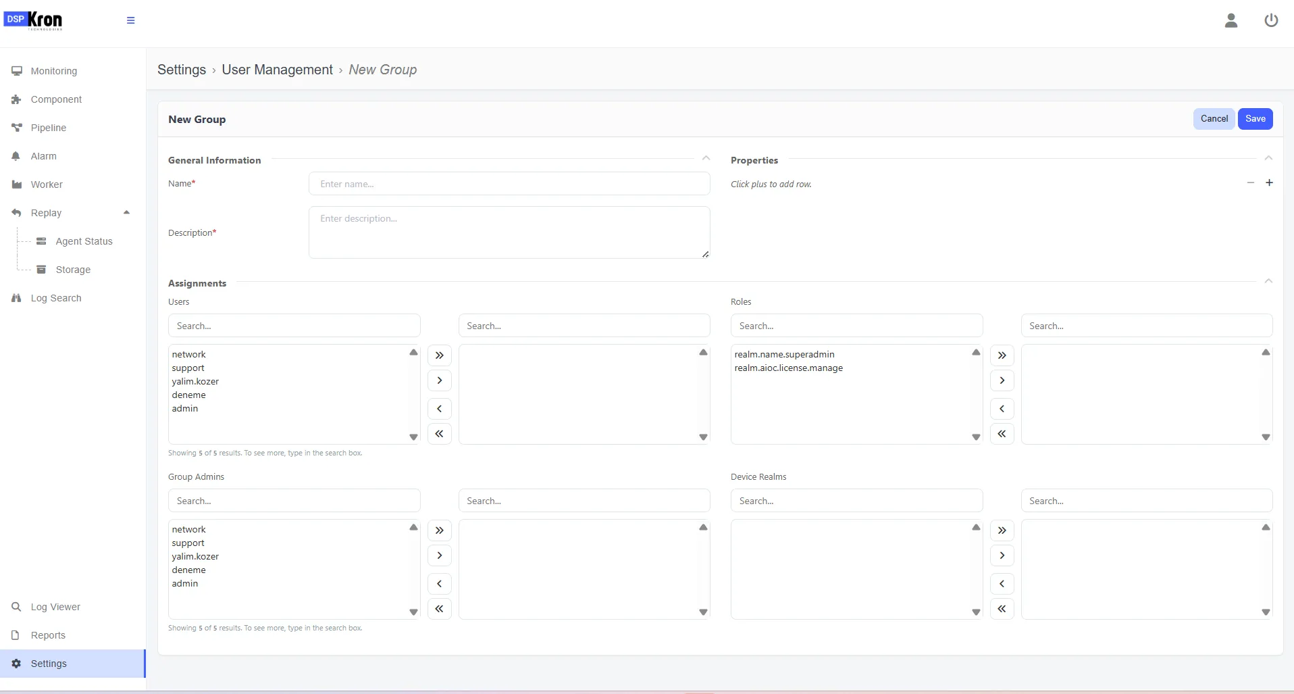Move all roles left with double arrow
1294x694 pixels.
click(1002, 434)
